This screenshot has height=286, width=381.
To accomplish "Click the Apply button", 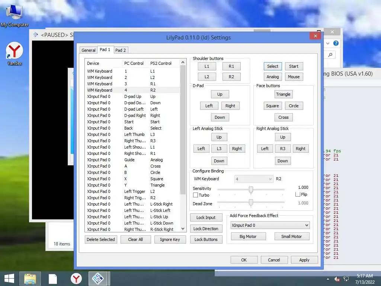I will coord(304,260).
